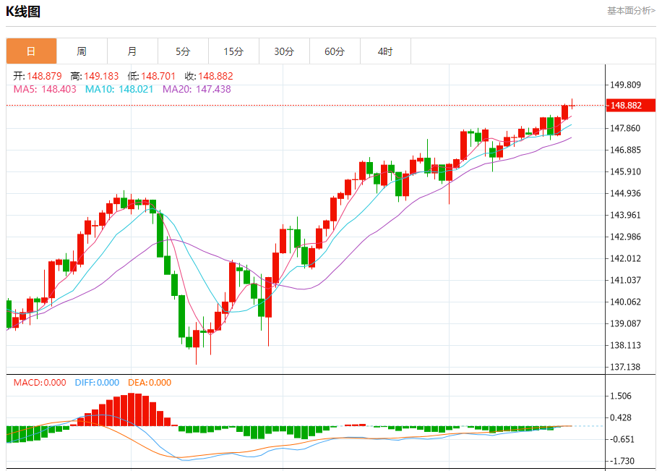This screenshot has height=471, width=662.
Task: Click the 141.037 price axis label
Action: click(626, 280)
